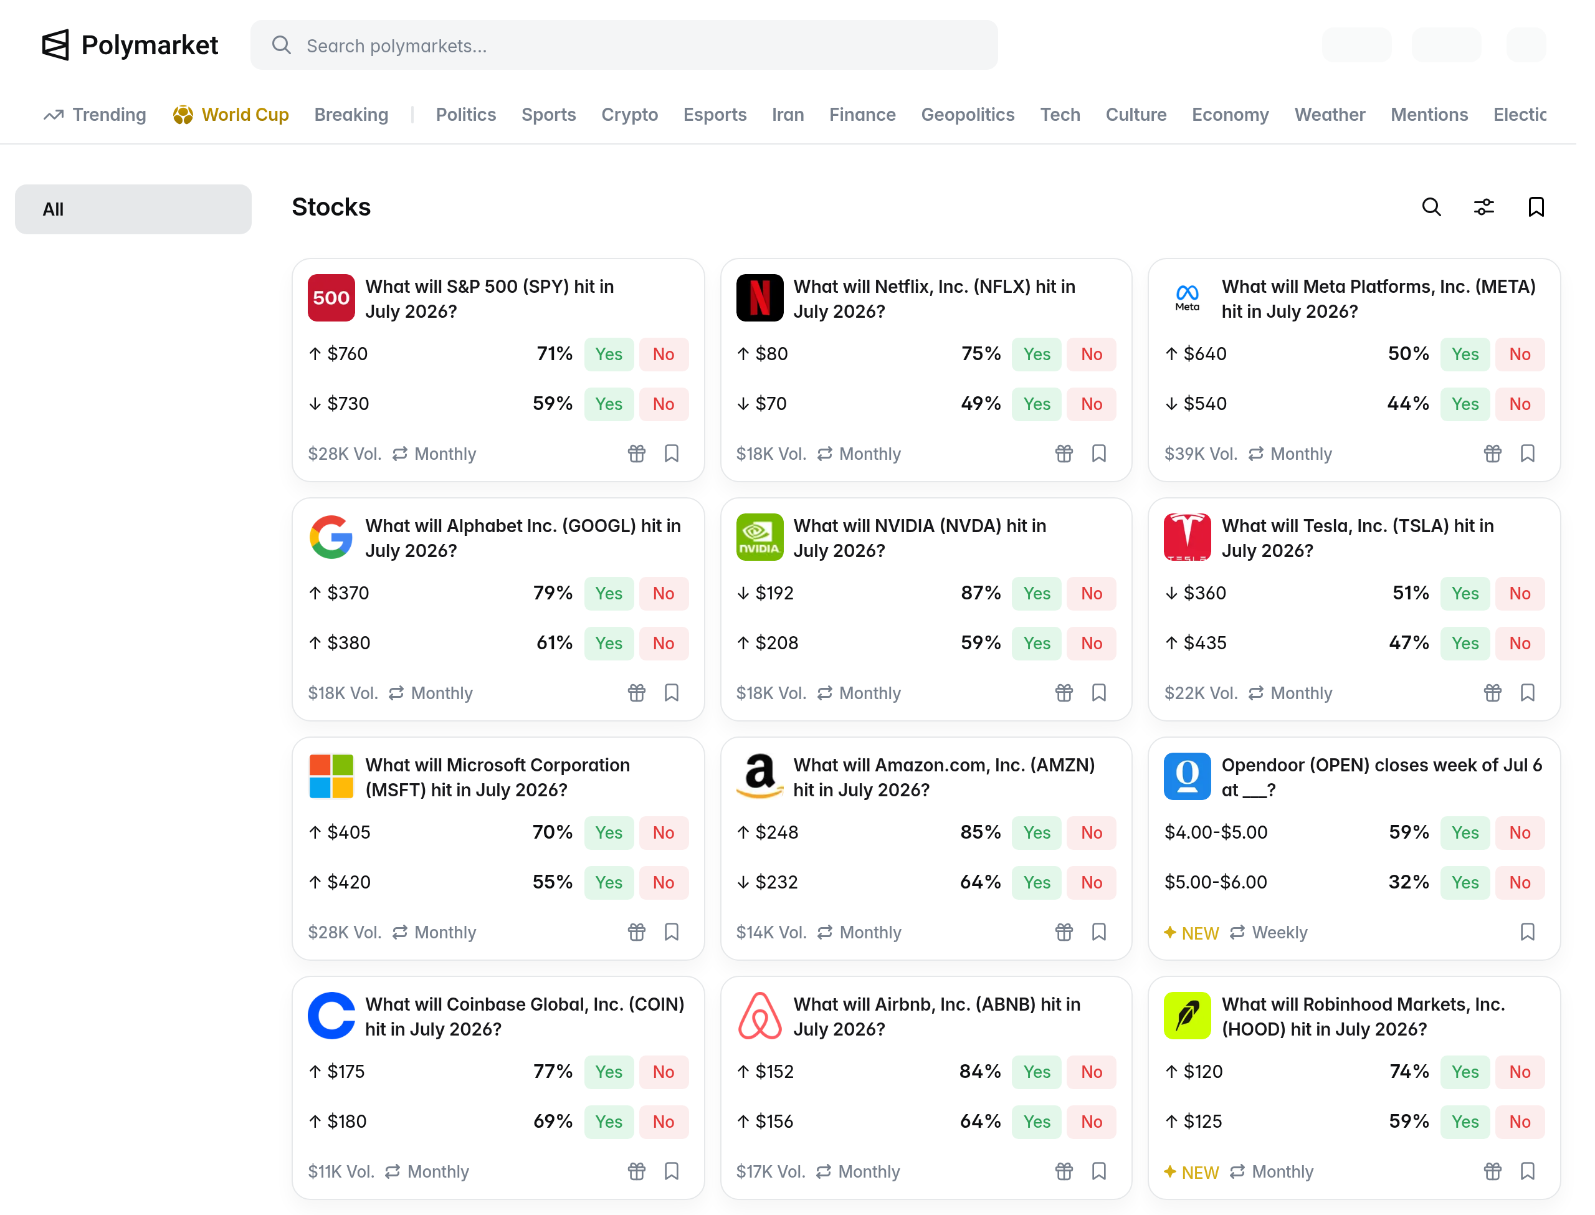Show bookmarked Stocks markets

coord(1536,207)
